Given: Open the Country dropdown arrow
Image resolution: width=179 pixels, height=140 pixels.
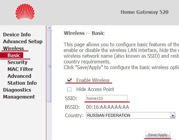Looking at the screenshot, I should 173,115.
